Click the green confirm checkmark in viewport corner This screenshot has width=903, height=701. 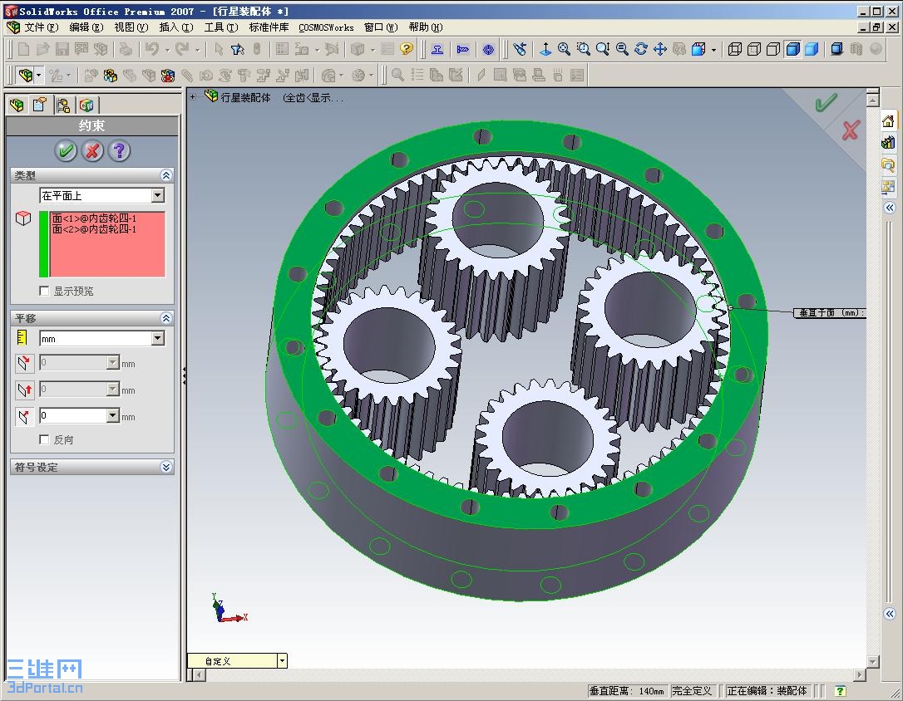click(825, 102)
